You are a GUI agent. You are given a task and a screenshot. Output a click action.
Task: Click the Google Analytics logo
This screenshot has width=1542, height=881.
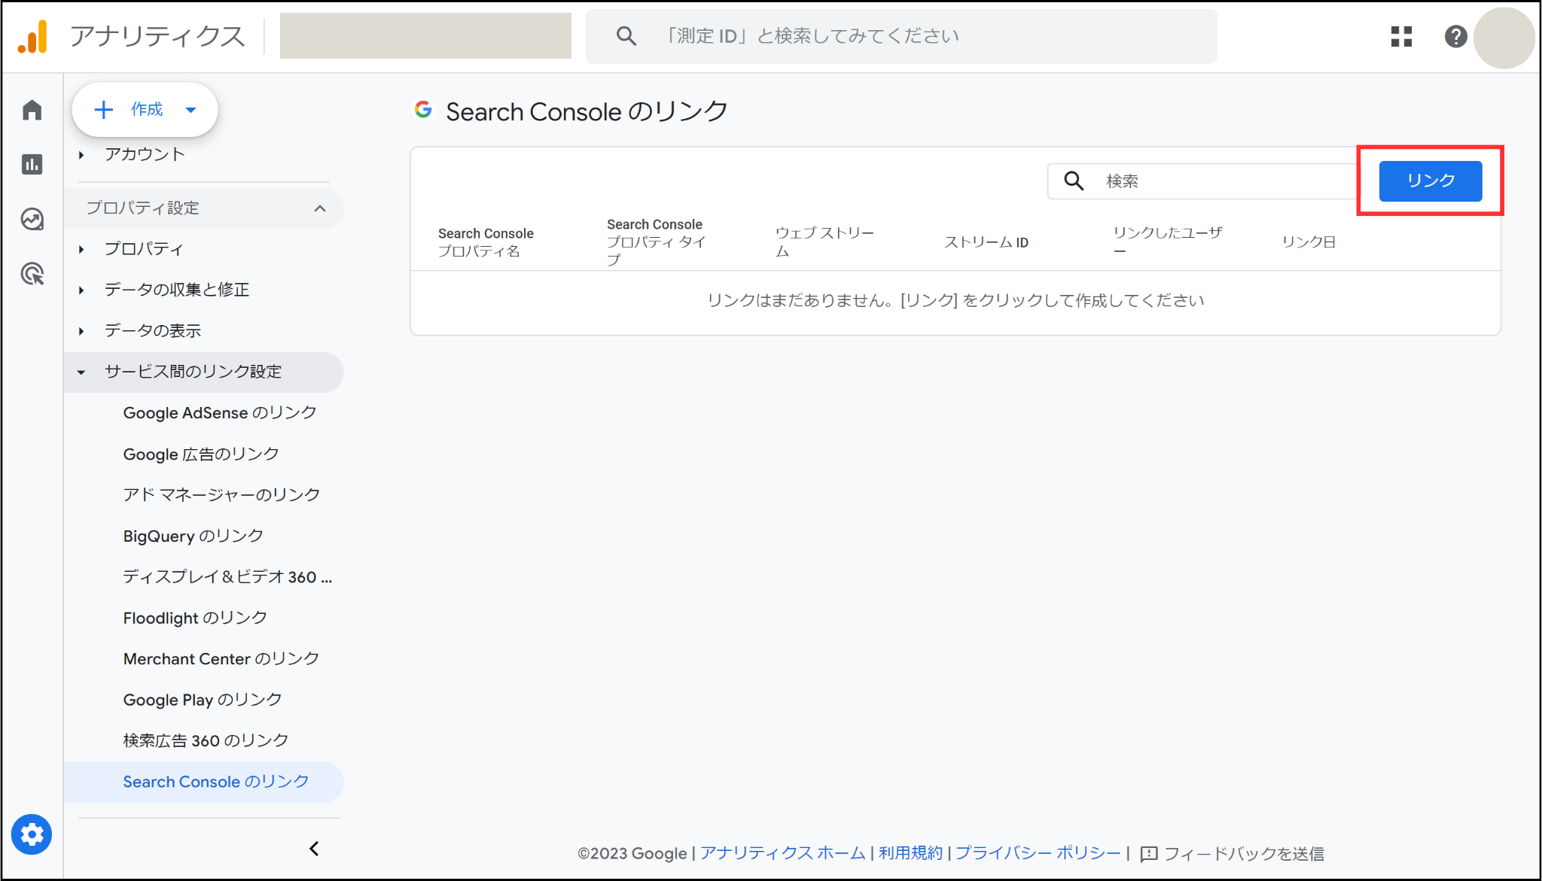(x=33, y=36)
